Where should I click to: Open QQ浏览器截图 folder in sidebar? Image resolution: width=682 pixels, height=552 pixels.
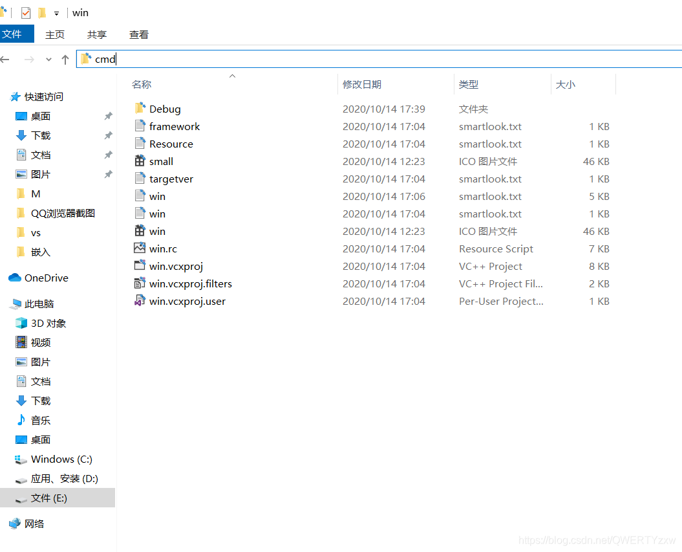coord(63,214)
